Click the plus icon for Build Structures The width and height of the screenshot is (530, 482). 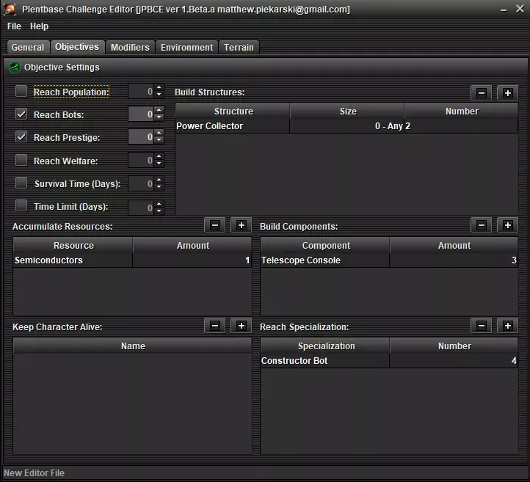507,93
